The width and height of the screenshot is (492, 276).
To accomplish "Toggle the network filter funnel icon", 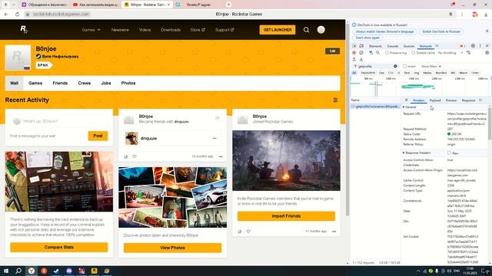I will point(371,53).
